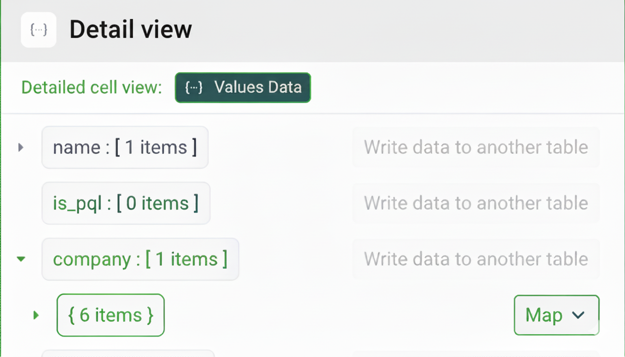
Task: Click the Detail view title text
Action: (x=131, y=30)
